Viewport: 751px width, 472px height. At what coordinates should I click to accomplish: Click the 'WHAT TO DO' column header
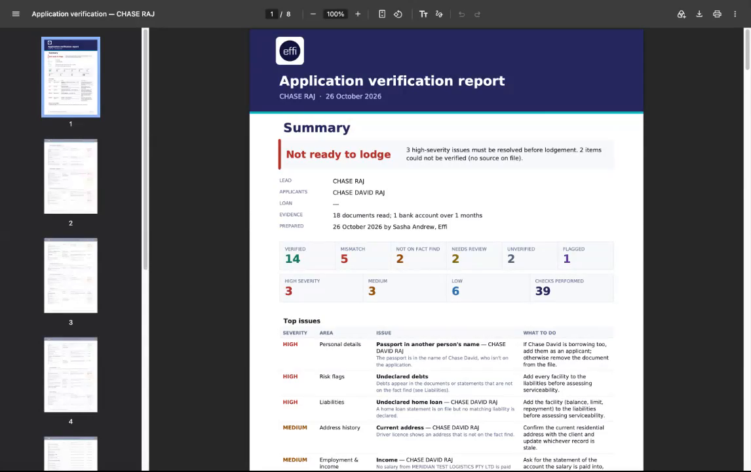(539, 332)
